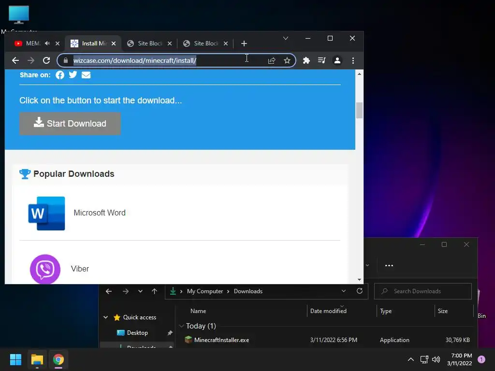Click scrollbar down arrow in Chrome

point(359,280)
